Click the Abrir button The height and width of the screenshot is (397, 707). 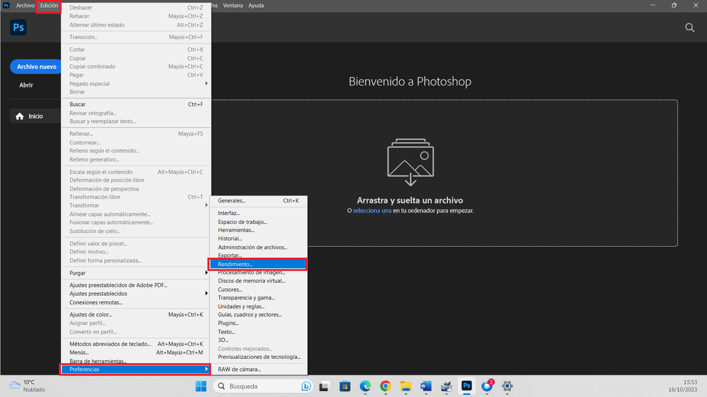click(x=26, y=85)
